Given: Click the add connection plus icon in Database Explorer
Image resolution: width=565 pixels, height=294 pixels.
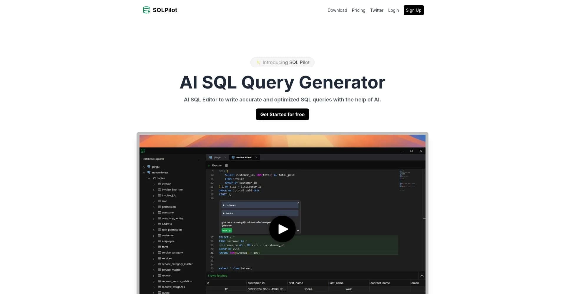Looking at the screenshot, I should [199, 159].
